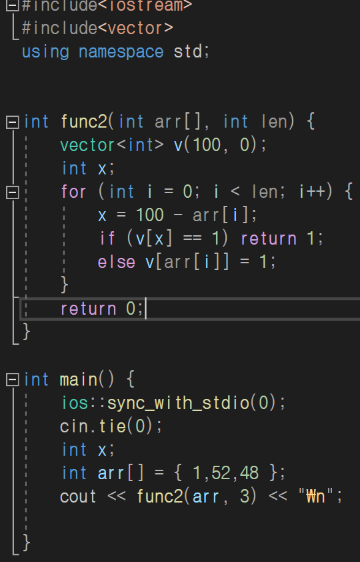The width and height of the screenshot is (360, 562).
Task: Click the closing brace of main
Action: (27, 543)
